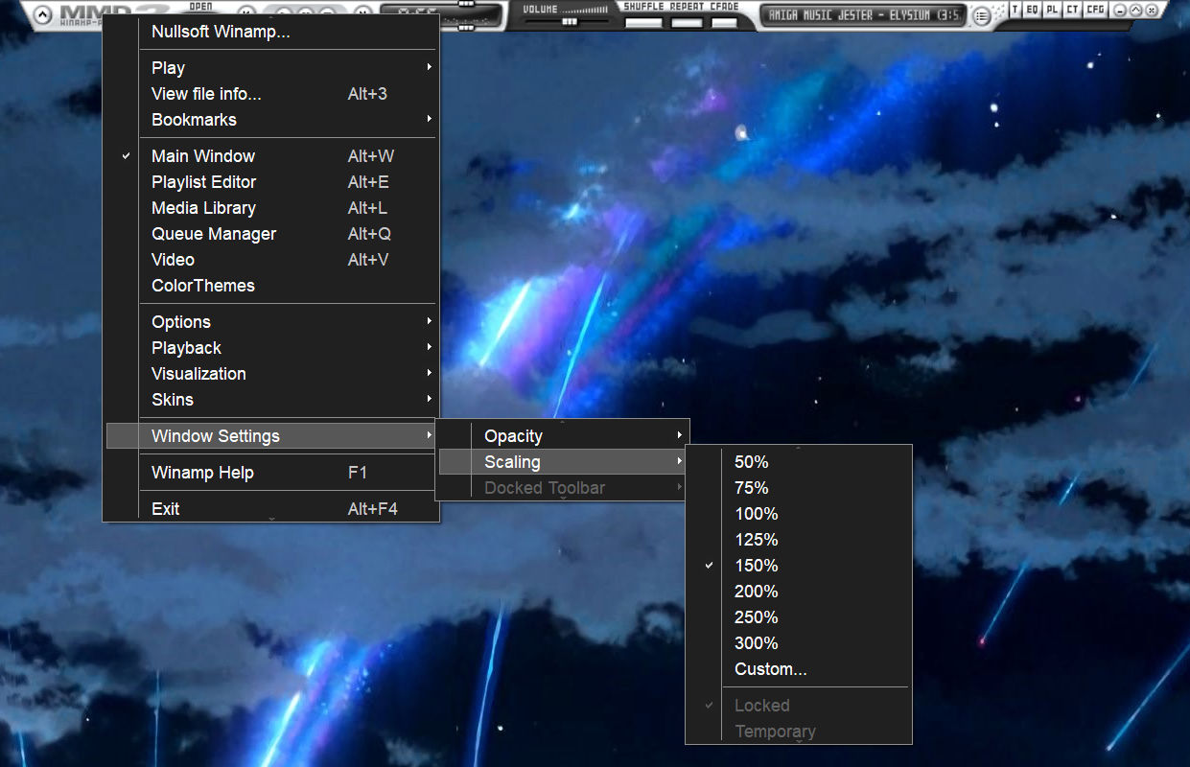Screen dimensions: 1190x767
Task: Choose Exit in the Winamp menu
Action: point(271,508)
